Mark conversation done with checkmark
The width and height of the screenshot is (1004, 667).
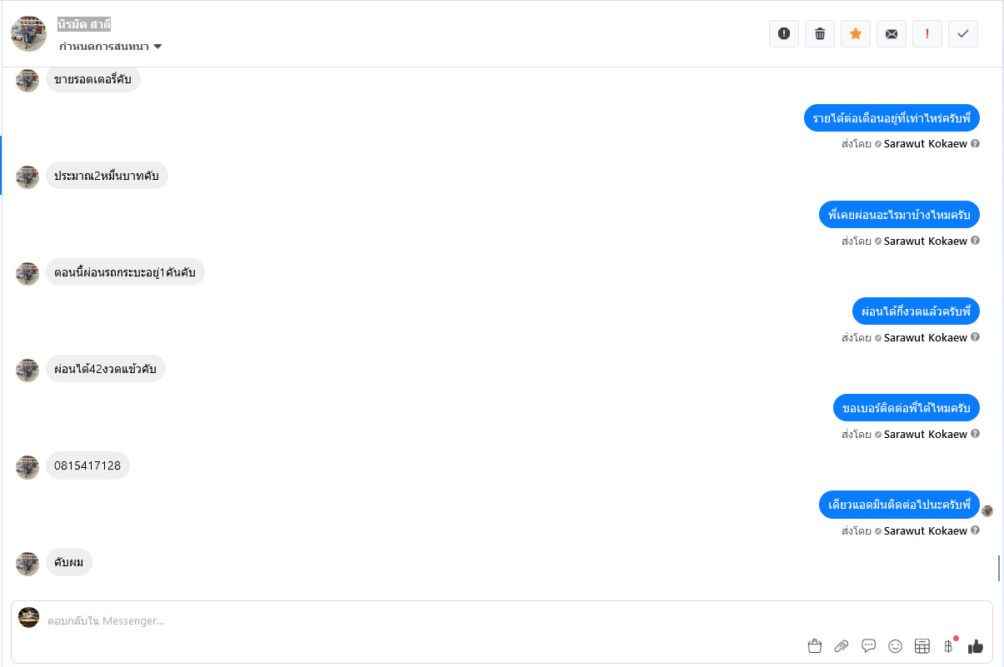pyautogui.click(x=963, y=33)
